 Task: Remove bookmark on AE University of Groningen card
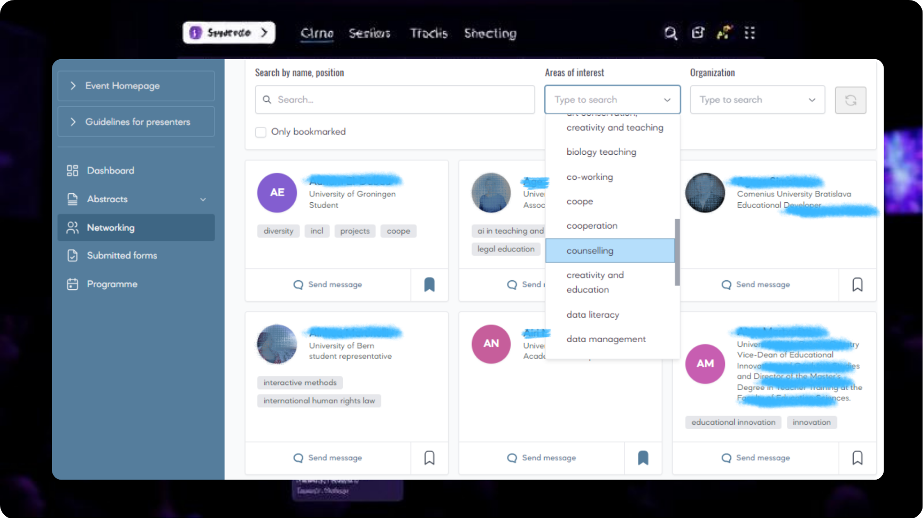pos(429,285)
